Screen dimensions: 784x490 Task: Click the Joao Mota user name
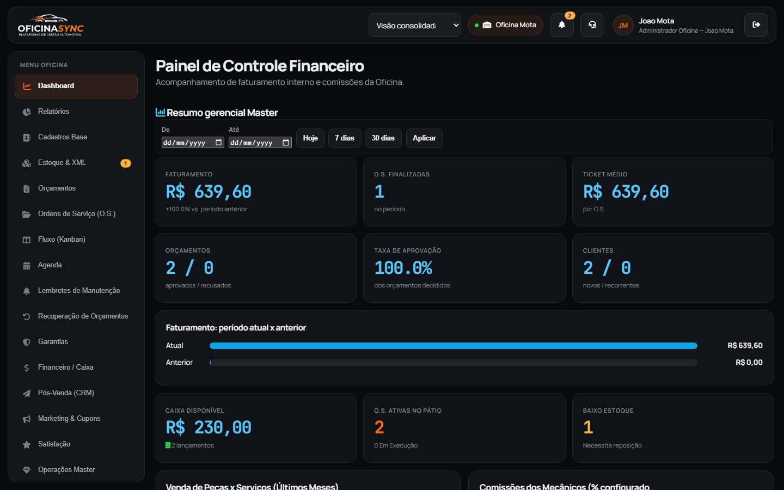(657, 21)
